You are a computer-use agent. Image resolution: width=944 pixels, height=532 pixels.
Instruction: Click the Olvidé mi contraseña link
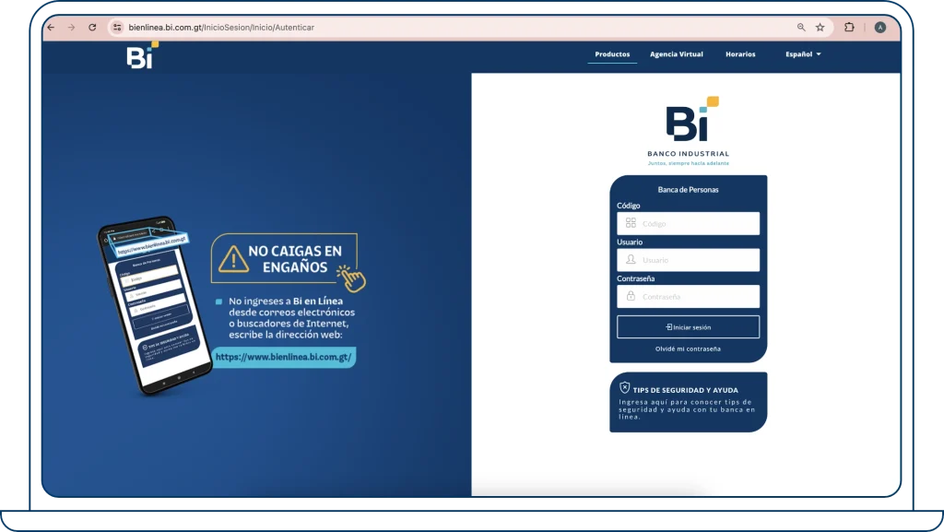[x=688, y=349]
